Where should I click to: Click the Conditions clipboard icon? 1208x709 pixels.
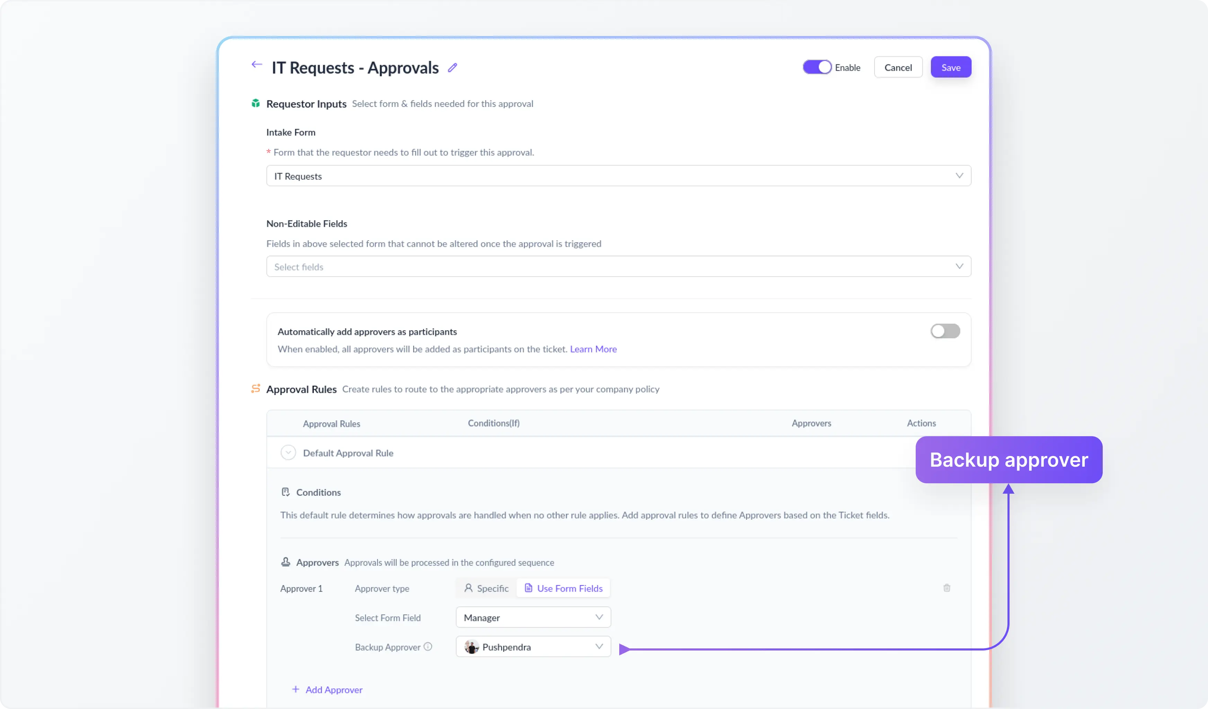[286, 492]
